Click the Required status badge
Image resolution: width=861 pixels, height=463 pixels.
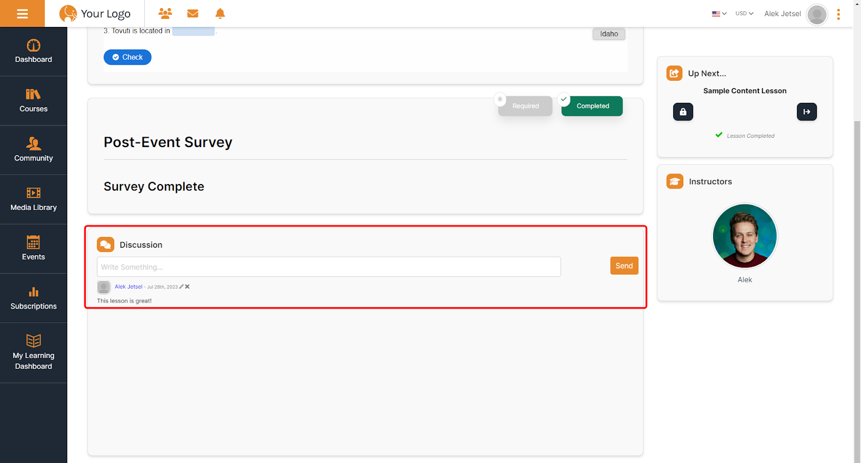(525, 106)
